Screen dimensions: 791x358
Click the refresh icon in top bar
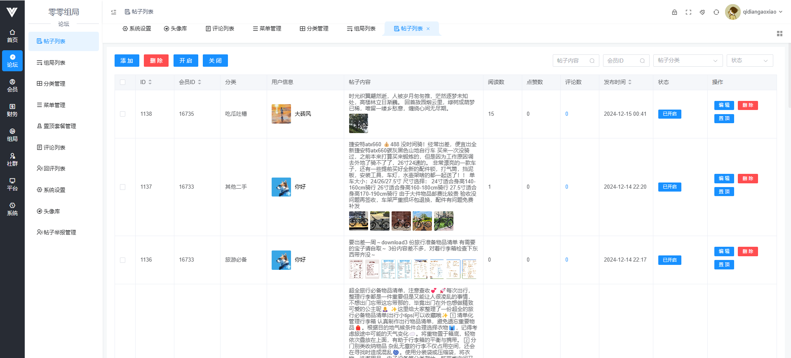(716, 12)
